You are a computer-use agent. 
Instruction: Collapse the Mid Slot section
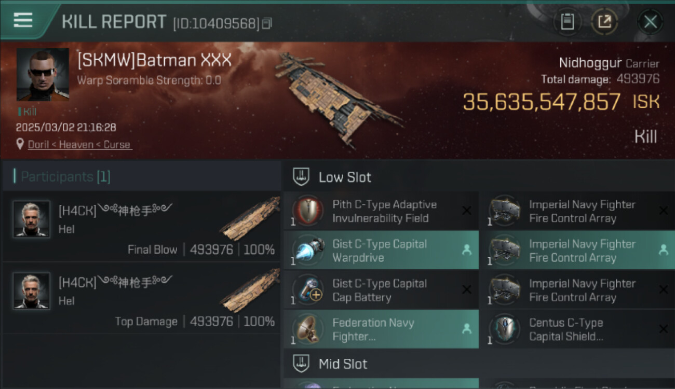pyautogui.click(x=478, y=364)
